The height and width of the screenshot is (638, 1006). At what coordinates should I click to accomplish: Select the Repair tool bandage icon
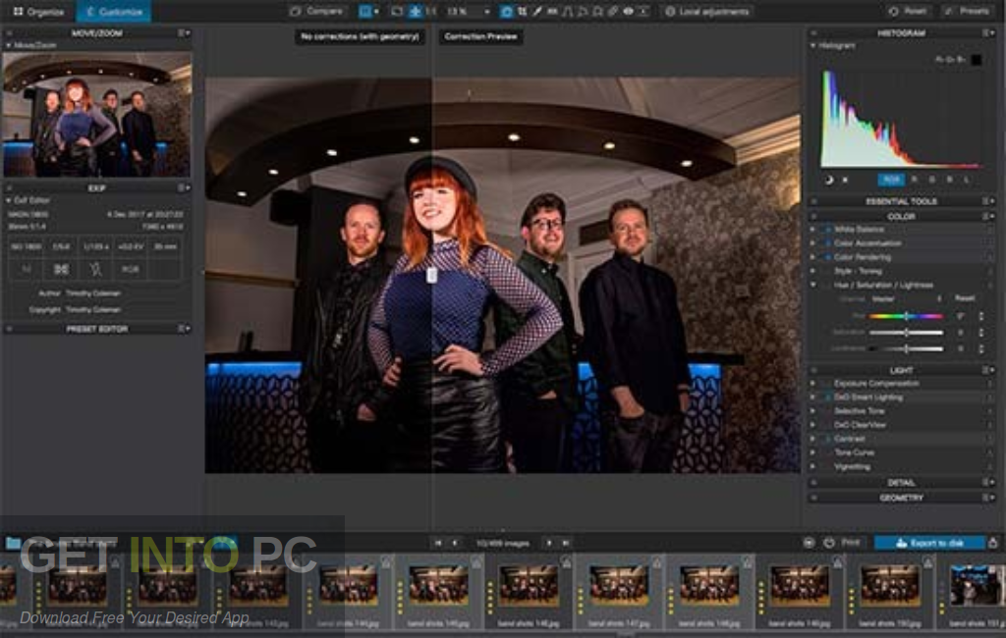(613, 12)
